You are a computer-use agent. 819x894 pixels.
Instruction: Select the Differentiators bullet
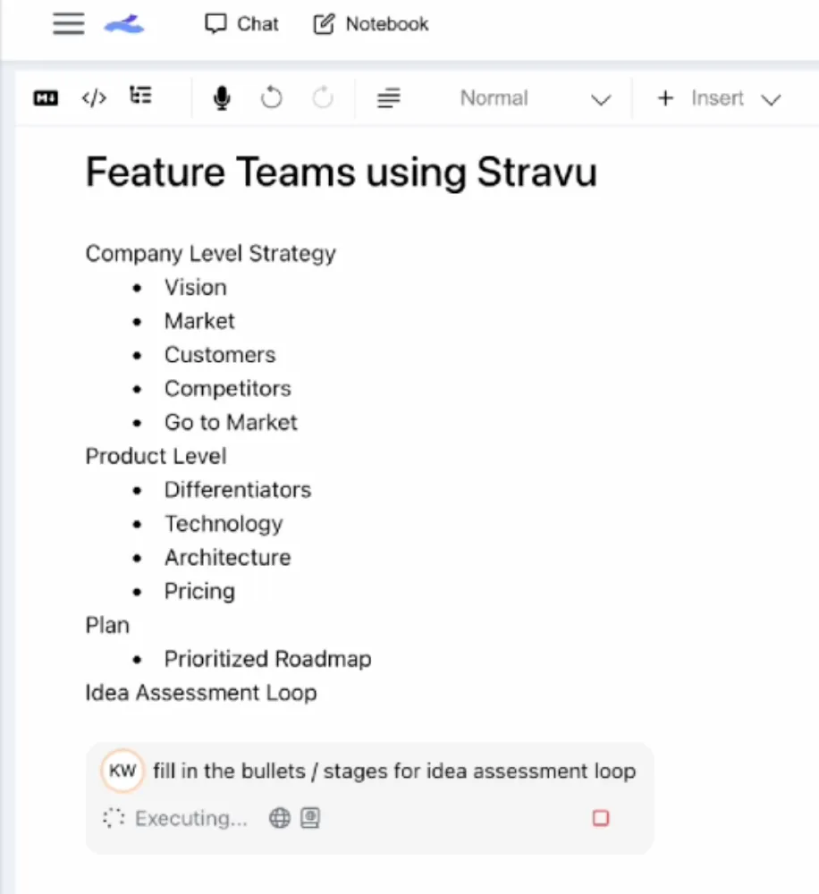pos(238,490)
